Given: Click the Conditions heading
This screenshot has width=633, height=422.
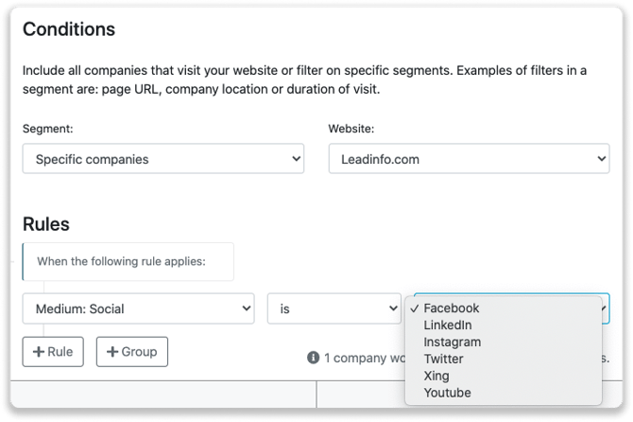Looking at the screenshot, I should tap(69, 29).
